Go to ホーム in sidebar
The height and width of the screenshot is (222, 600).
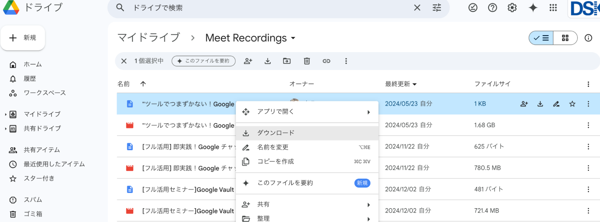(x=33, y=64)
